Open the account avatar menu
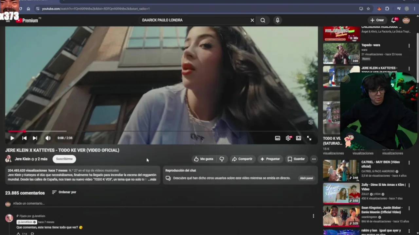 [x=406, y=20]
